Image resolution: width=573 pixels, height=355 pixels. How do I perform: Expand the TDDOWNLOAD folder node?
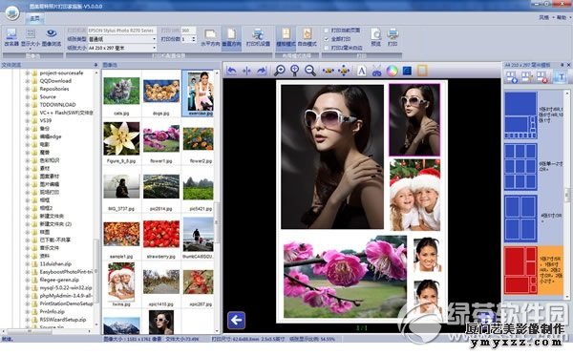[x=28, y=105]
